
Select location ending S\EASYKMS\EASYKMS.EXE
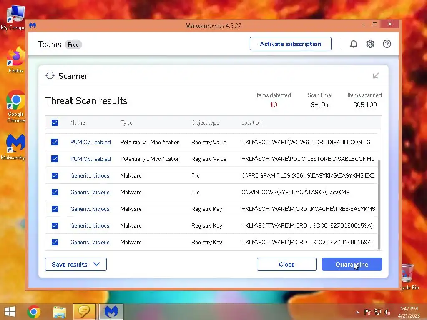click(x=308, y=175)
